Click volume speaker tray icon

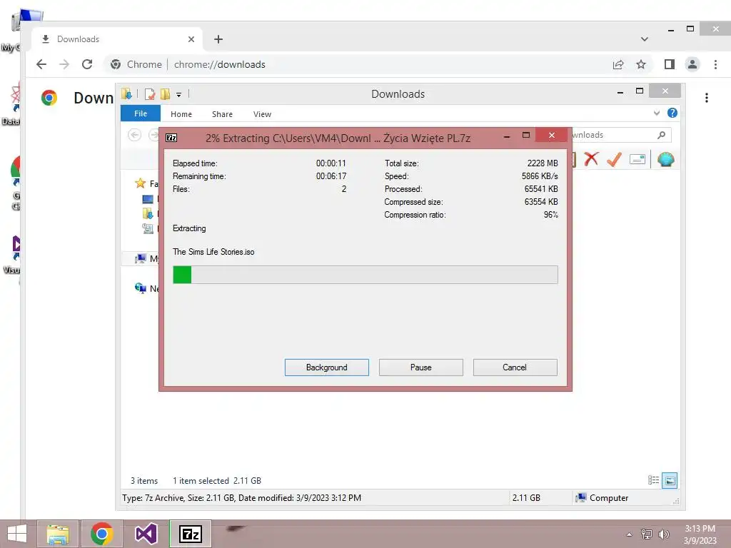point(663,534)
